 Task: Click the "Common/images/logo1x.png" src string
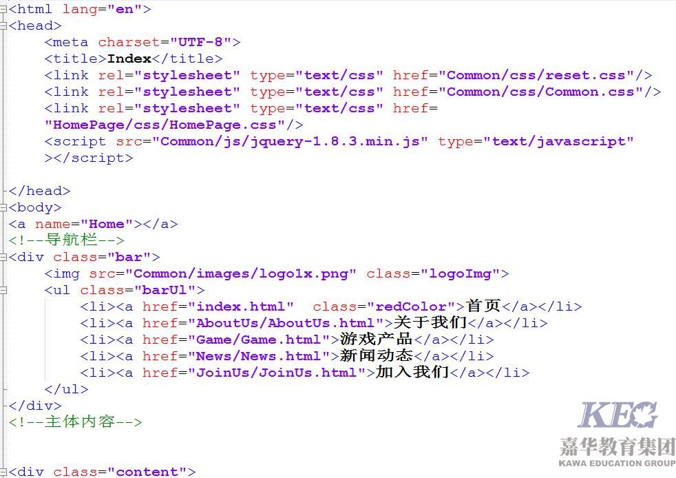(240, 274)
